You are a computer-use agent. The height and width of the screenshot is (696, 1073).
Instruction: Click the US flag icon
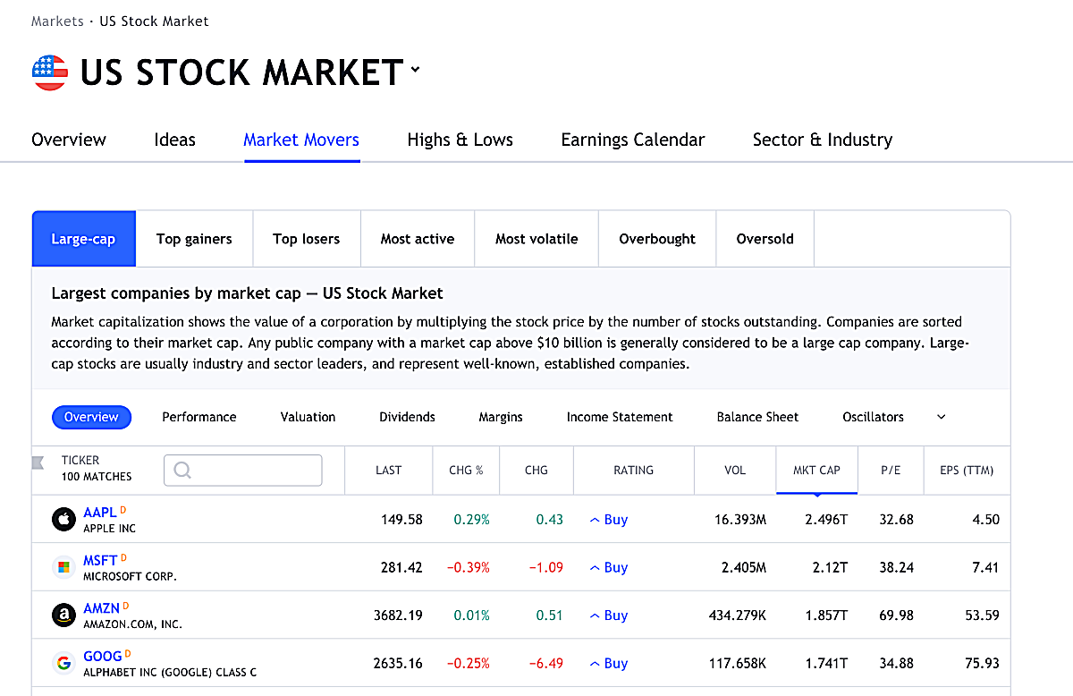tap(49, 72)
